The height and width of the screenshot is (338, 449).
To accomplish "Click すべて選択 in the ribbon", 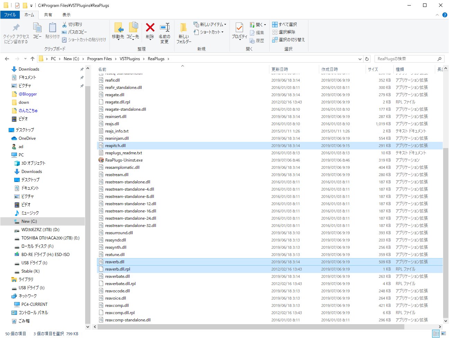I will pyautogui.click(x=285, y=25).
